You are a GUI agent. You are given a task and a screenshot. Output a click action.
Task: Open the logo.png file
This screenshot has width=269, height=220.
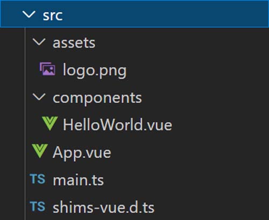(95, 71)
